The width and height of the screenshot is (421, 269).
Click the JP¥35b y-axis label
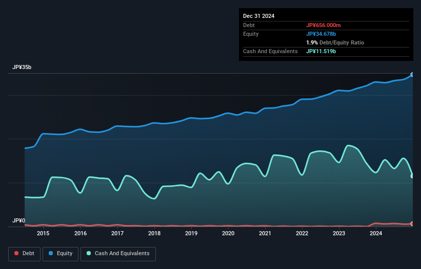(x=22, y=67)
